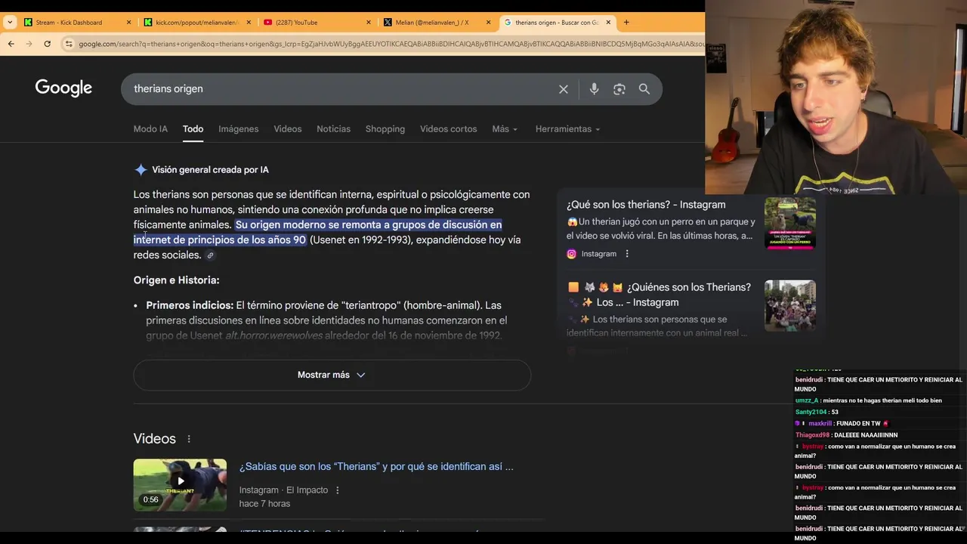Select the Todo results tab

click(x=193, y=129)
